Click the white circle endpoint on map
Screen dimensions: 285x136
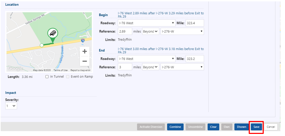pos(42,45)
